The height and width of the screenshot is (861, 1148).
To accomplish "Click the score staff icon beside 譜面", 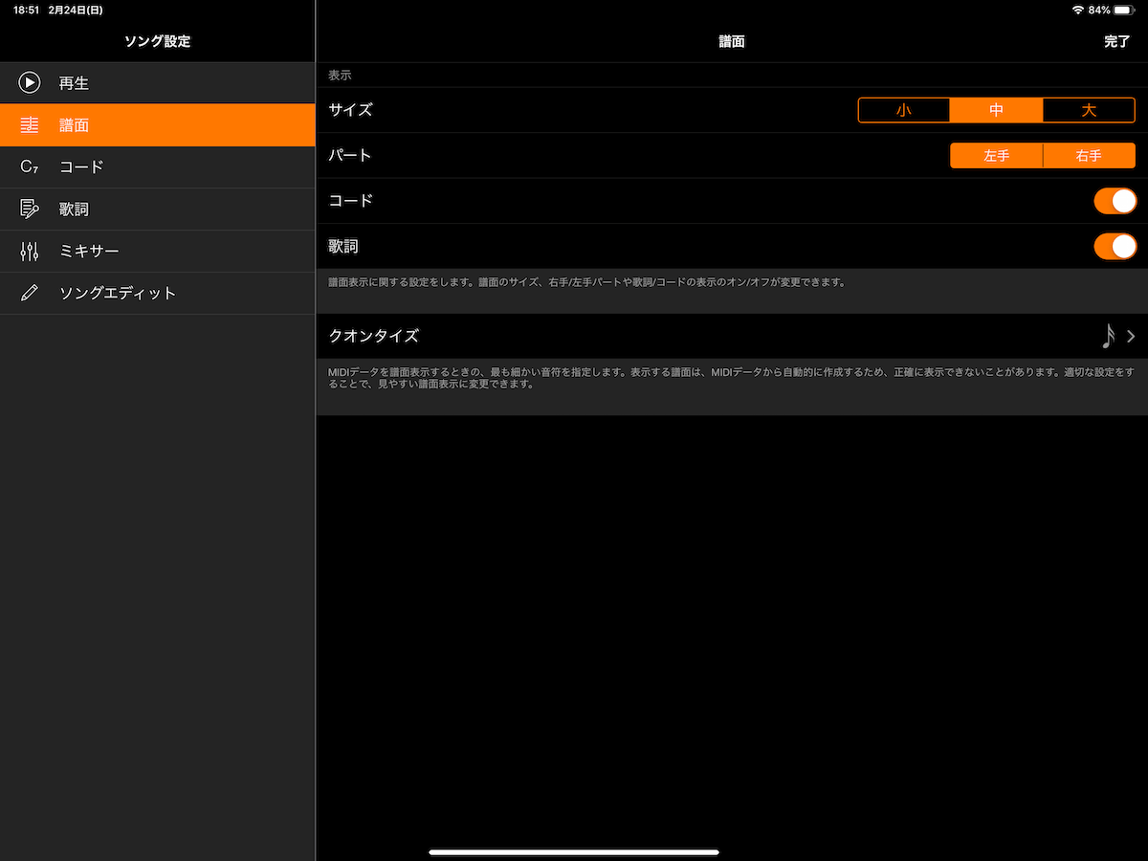I will tap(30, 125).
